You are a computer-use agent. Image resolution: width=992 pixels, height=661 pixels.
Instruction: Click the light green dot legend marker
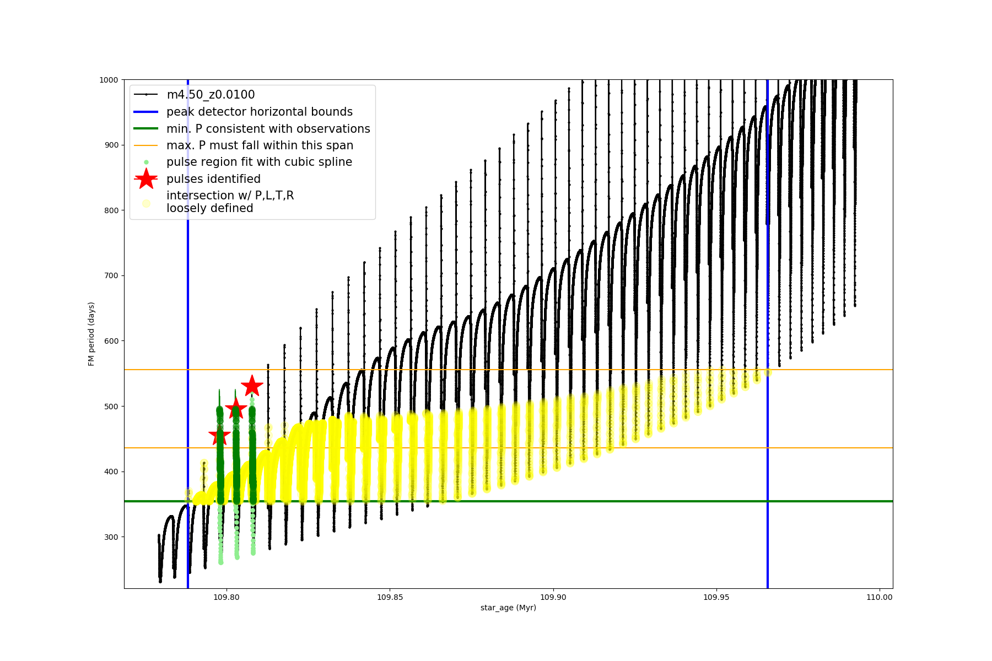click(146, 162)
